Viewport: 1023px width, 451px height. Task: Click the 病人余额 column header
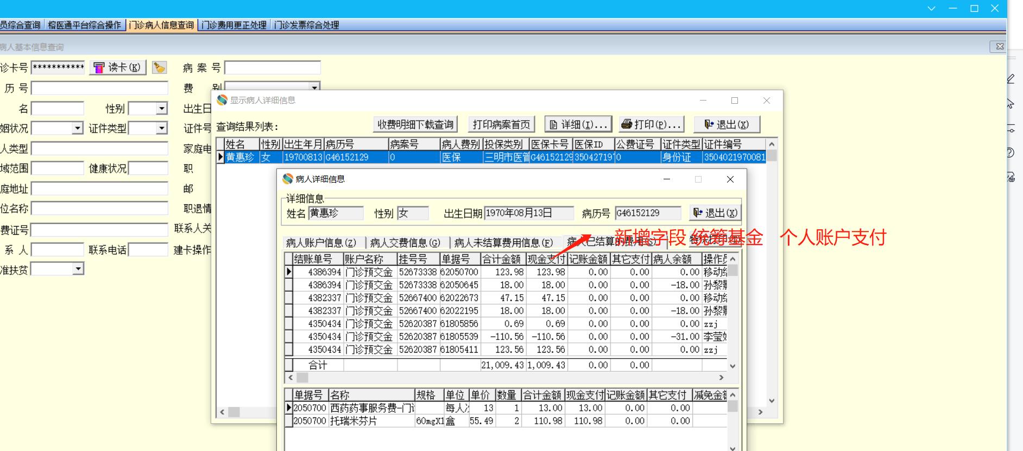[x=677, y=259]
